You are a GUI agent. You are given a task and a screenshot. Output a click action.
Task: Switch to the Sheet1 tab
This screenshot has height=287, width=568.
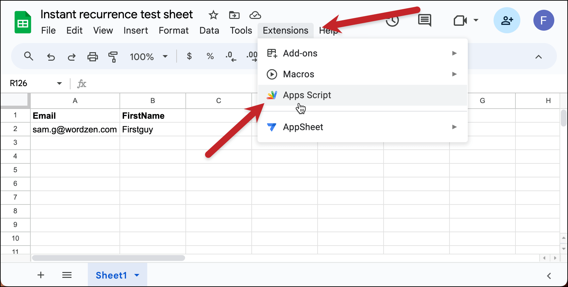coord(111,275)
